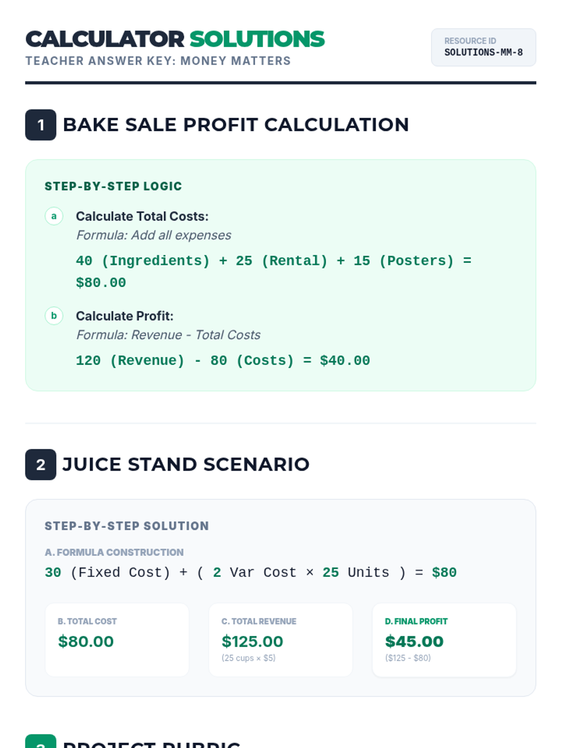
Task: Click the Final Profit $45.00 card
Action: (444, 639)
